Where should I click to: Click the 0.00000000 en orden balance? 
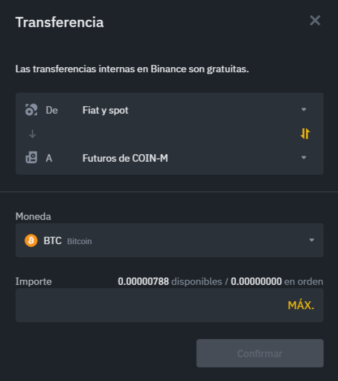[x=277, y=282]
